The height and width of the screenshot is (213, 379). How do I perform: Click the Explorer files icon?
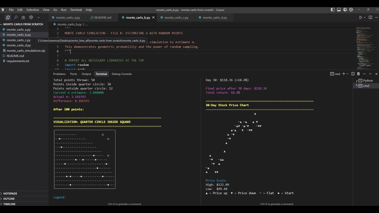[x=8, y=17]
